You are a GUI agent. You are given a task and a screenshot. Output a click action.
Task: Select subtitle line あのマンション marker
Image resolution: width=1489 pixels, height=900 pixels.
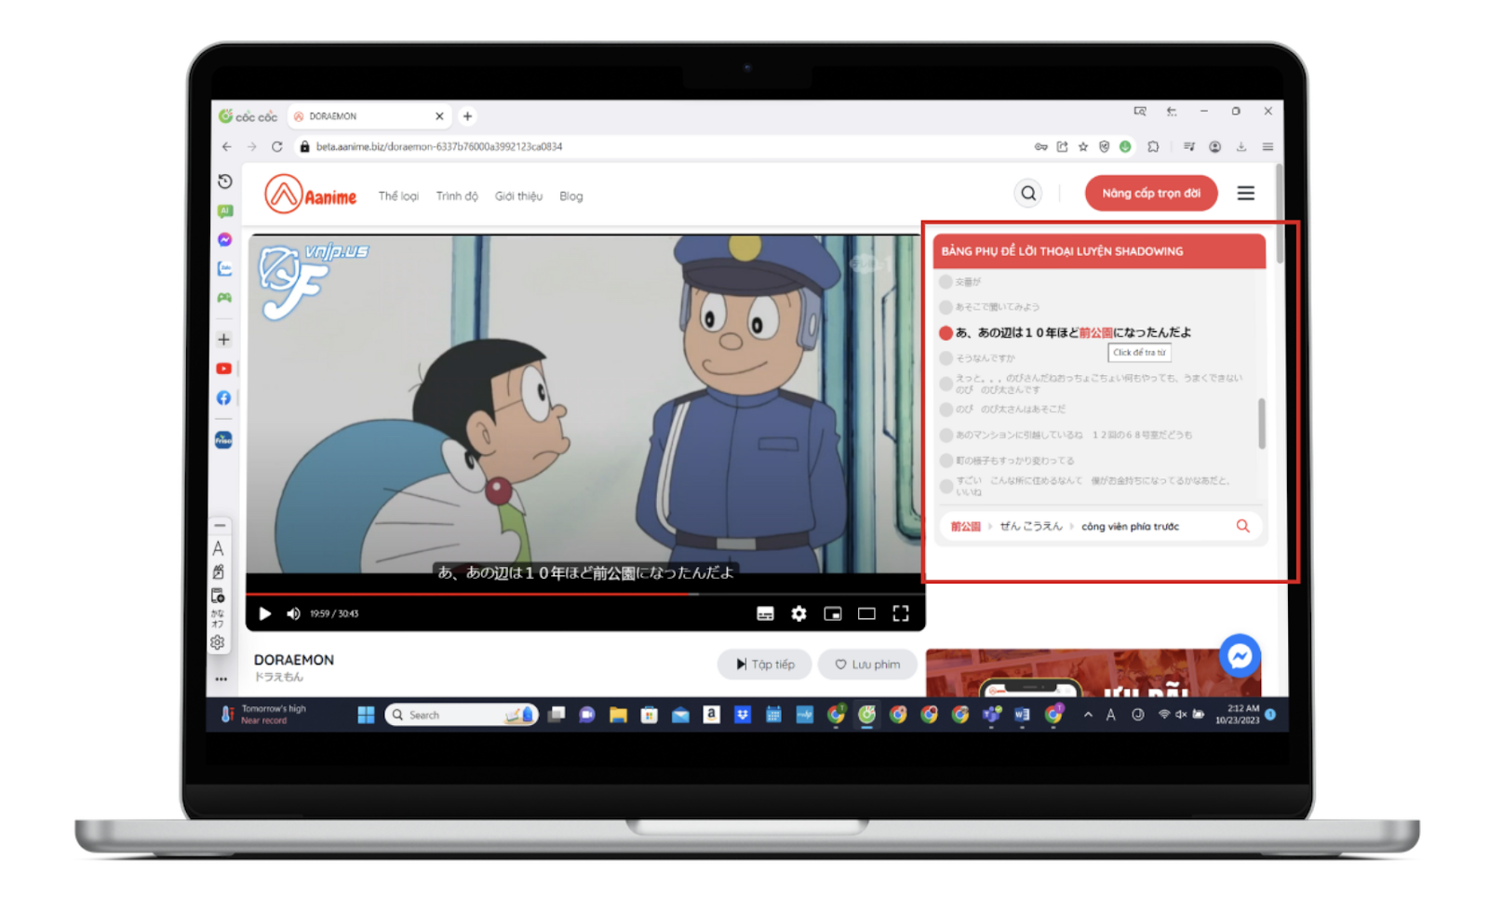point(946,435)
